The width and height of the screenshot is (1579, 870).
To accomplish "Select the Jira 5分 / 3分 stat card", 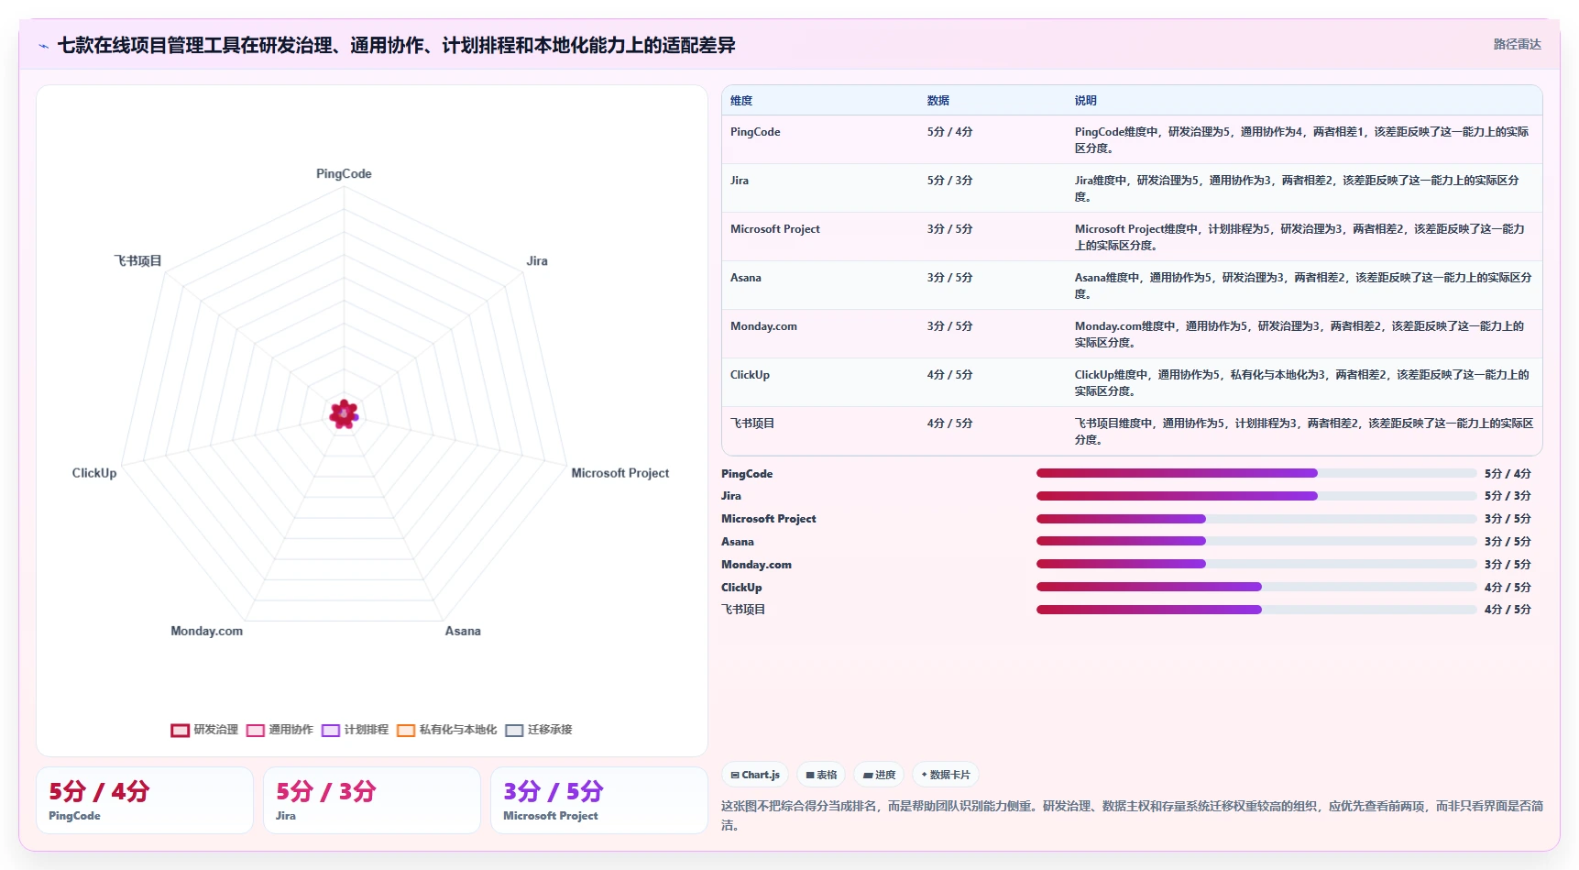I will click(x=372, y=800).
